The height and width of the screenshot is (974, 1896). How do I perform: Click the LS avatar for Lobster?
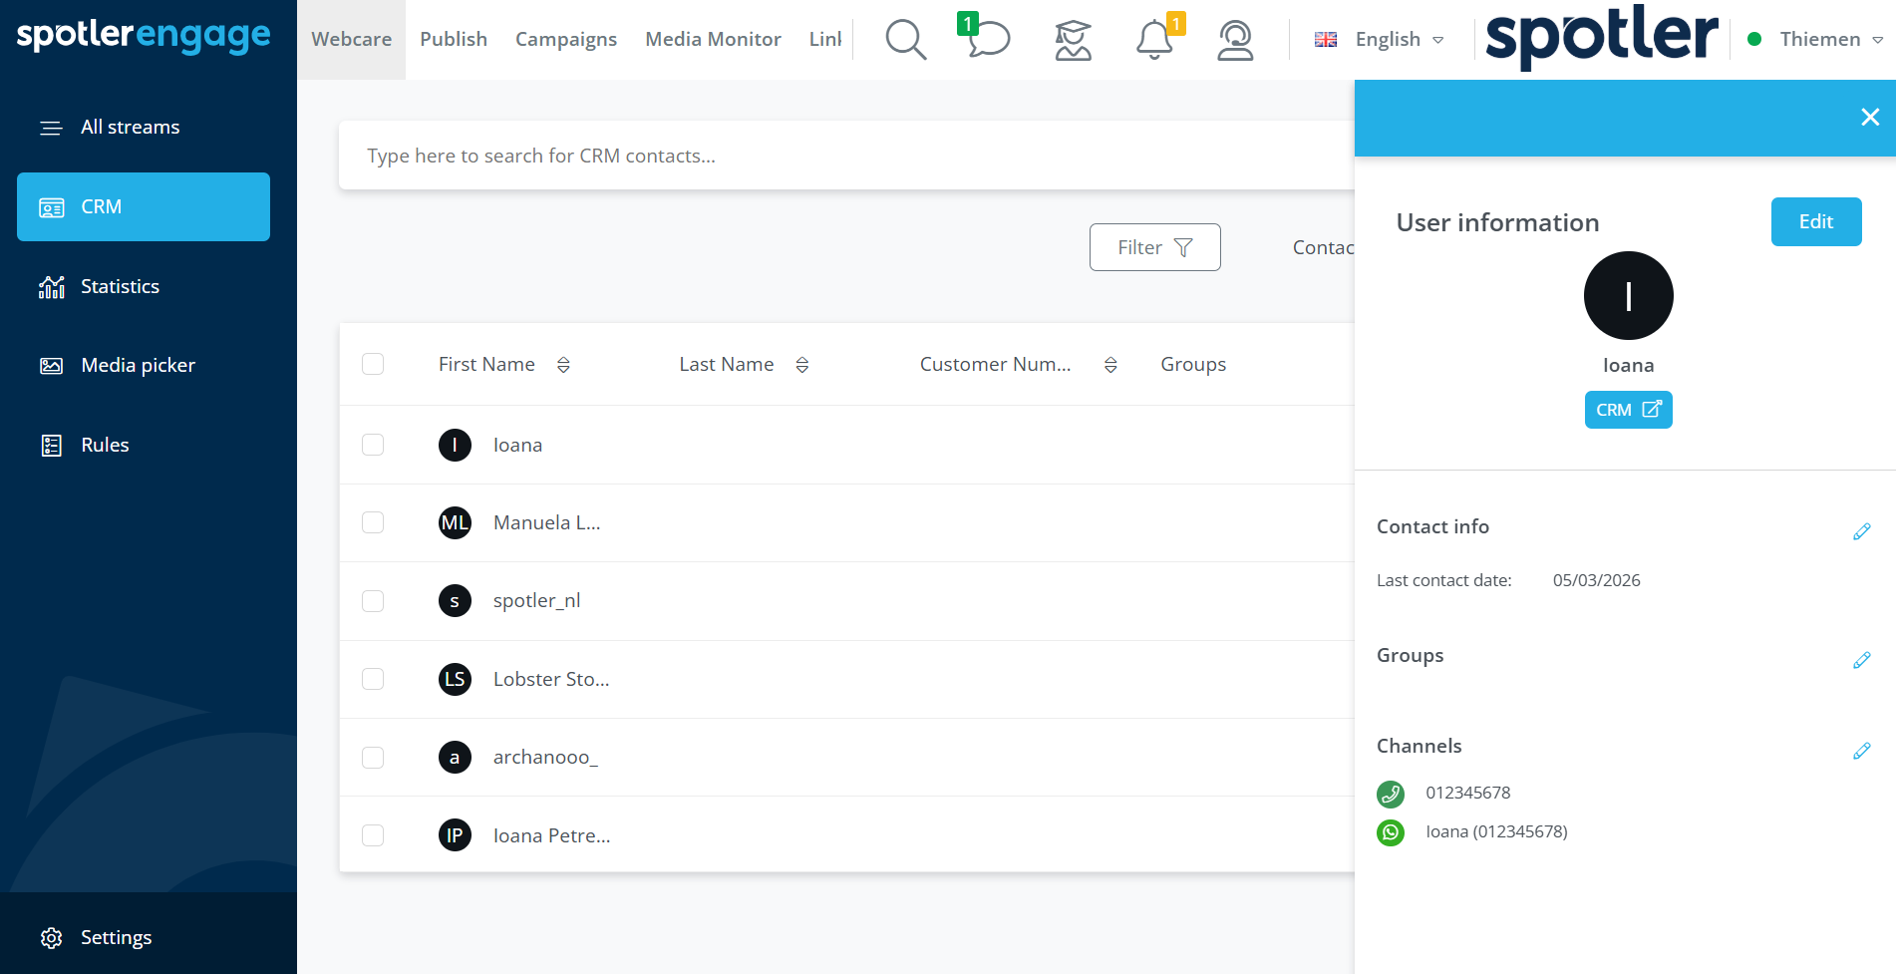(455, 679)
